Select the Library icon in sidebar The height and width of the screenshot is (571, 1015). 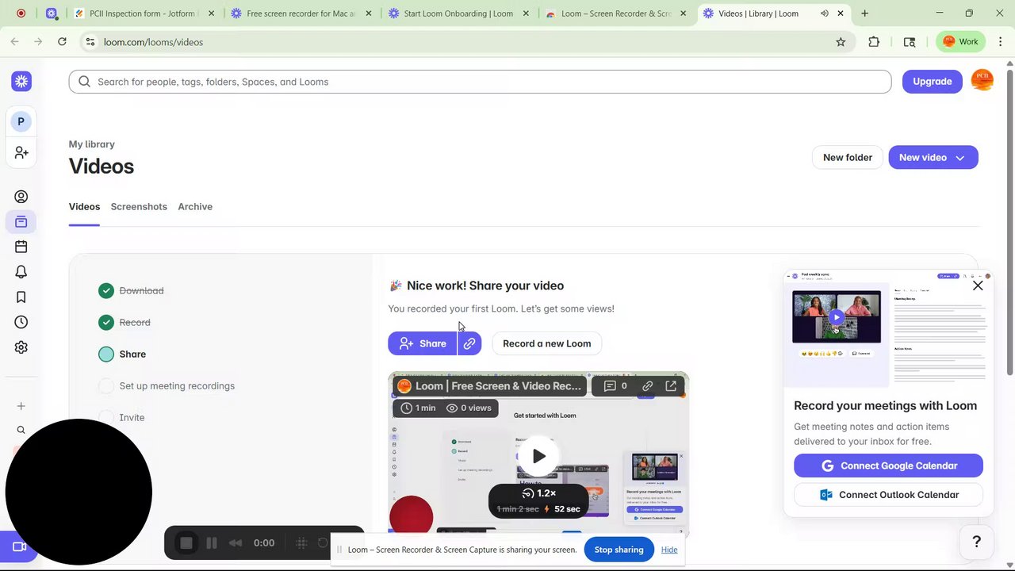click(x=21, y=222)
